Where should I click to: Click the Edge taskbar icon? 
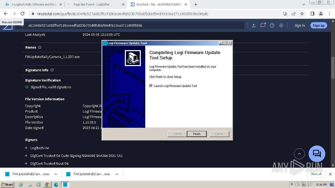coord(56,185)
